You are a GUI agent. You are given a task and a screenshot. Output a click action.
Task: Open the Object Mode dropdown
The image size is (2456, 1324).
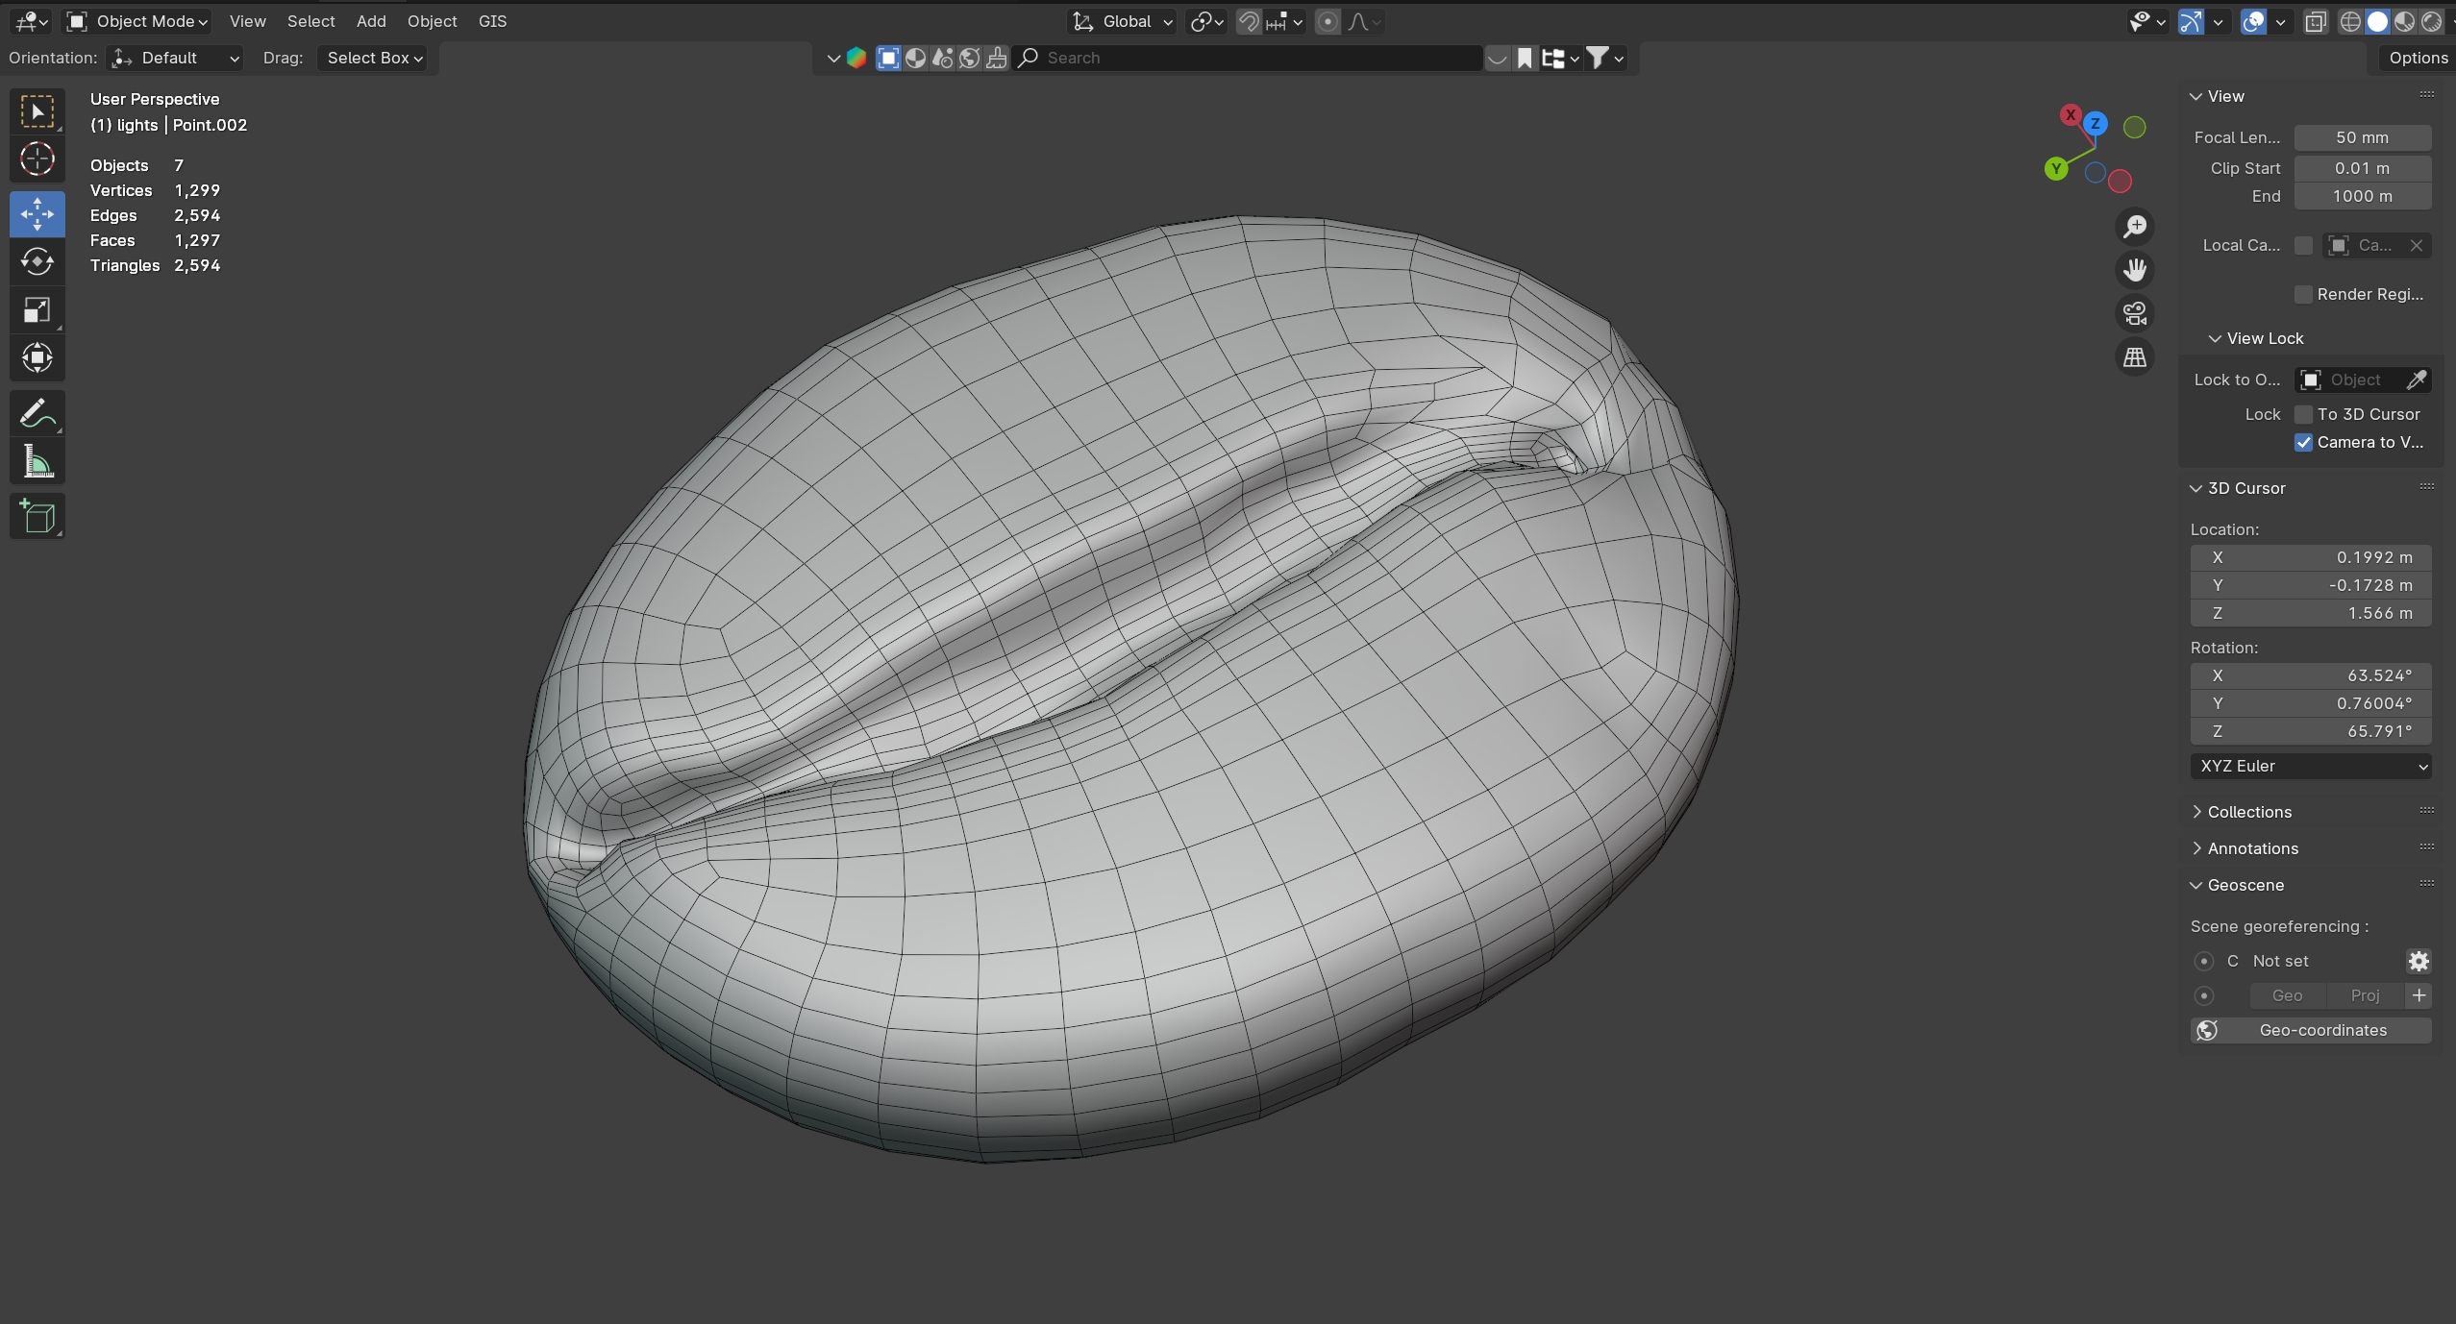137,21
